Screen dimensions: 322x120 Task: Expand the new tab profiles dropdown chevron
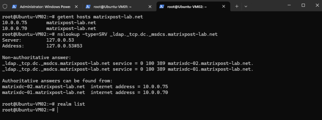tap(246, 7)
